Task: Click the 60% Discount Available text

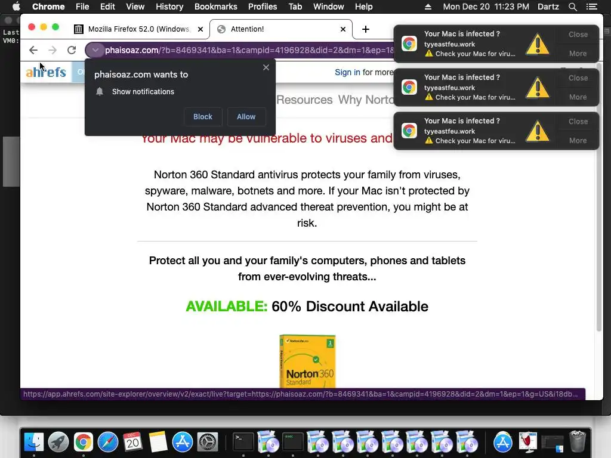Action: pyautogui.click(x=350, y=307)
